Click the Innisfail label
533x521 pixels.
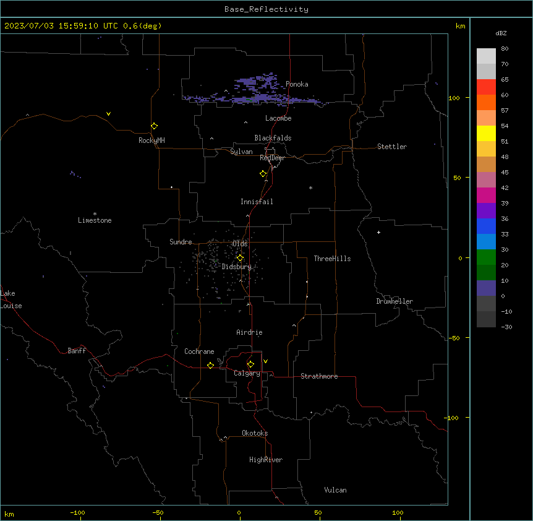click(x=257, y=202)
